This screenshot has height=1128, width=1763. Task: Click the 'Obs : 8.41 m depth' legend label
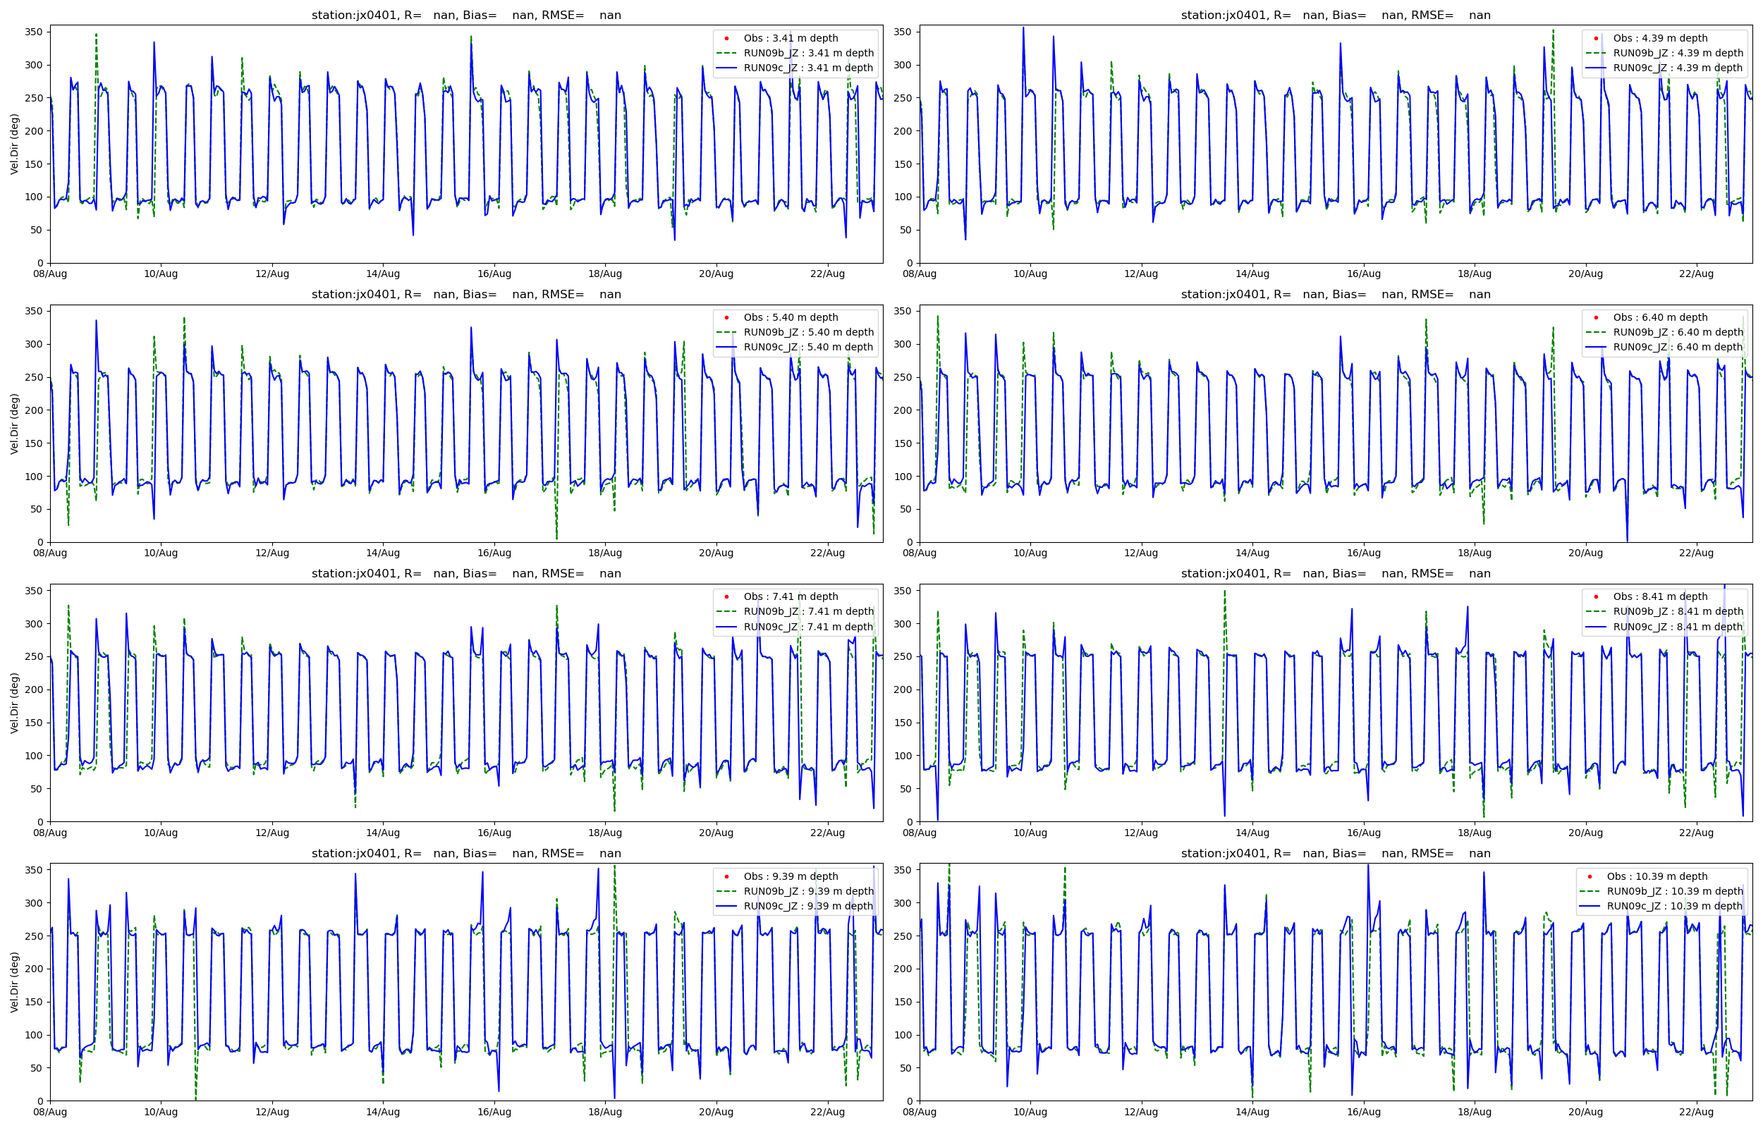[1660, 597]
